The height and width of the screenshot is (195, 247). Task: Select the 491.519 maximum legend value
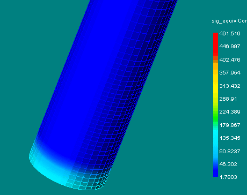click(x=230, y=34)
